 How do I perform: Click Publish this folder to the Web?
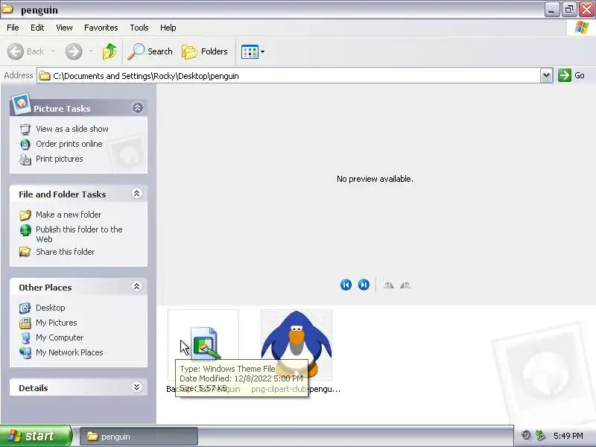(x=79, y=234)
